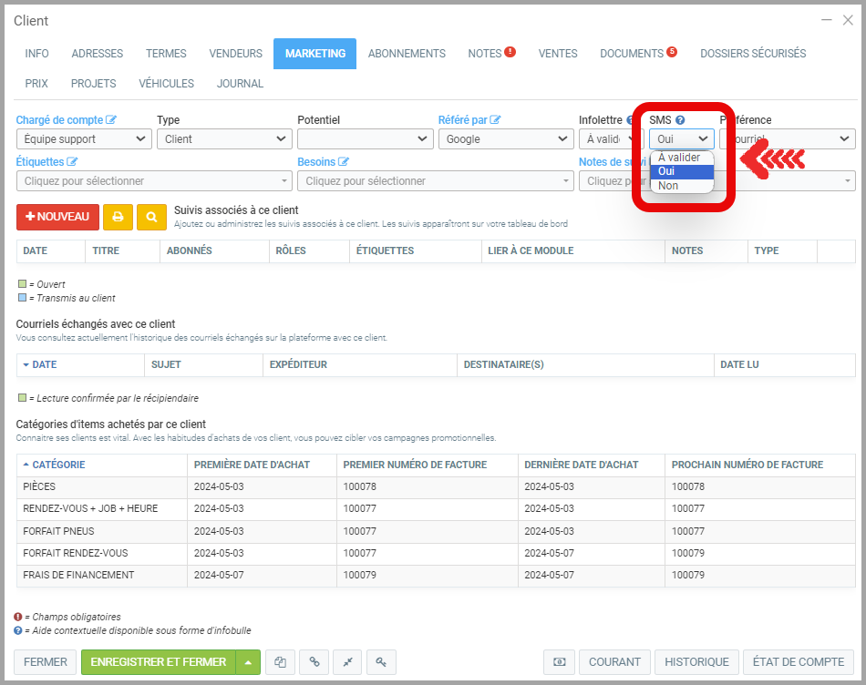Click the edit icon beside Besoins
866x685 pixels.
click(x=344, y=162)
